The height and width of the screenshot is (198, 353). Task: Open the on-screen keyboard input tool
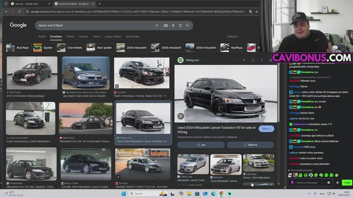point(166,25)
